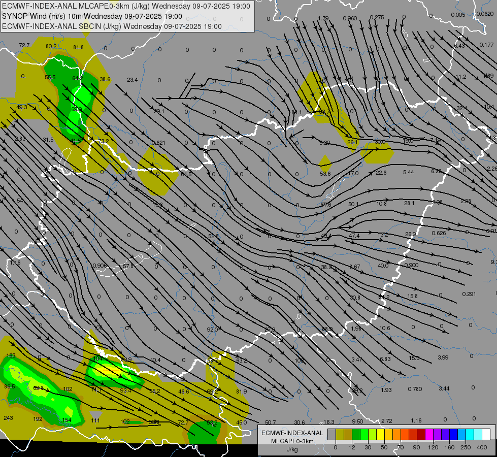Image resolution: width=497 pixels, height=457 pixels.
Task: Click the map value 50.7
Action: [271, 423]
